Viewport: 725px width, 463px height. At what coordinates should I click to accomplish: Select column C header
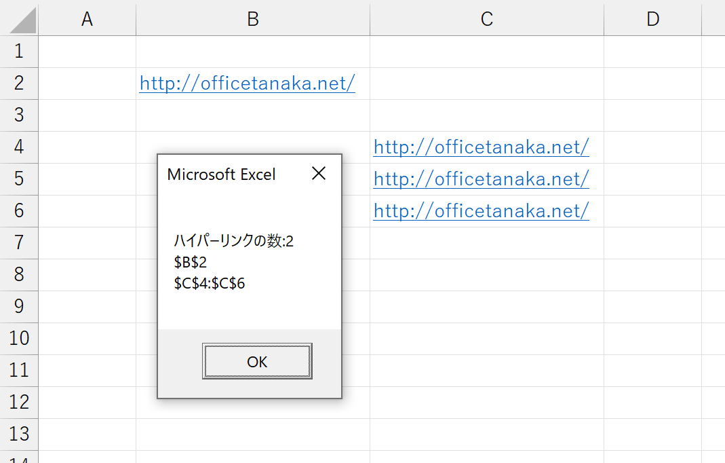tap(487, 19)
